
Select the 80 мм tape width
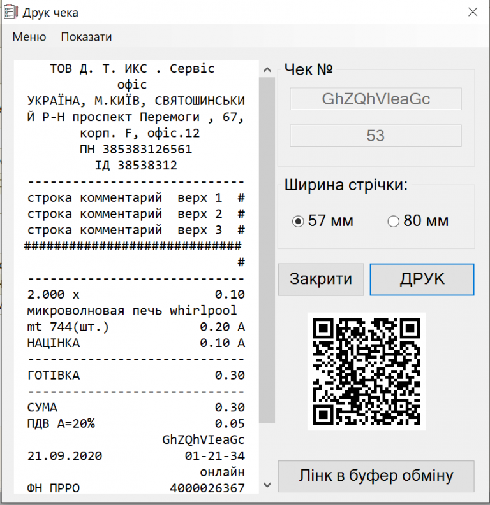coord(418,221)
